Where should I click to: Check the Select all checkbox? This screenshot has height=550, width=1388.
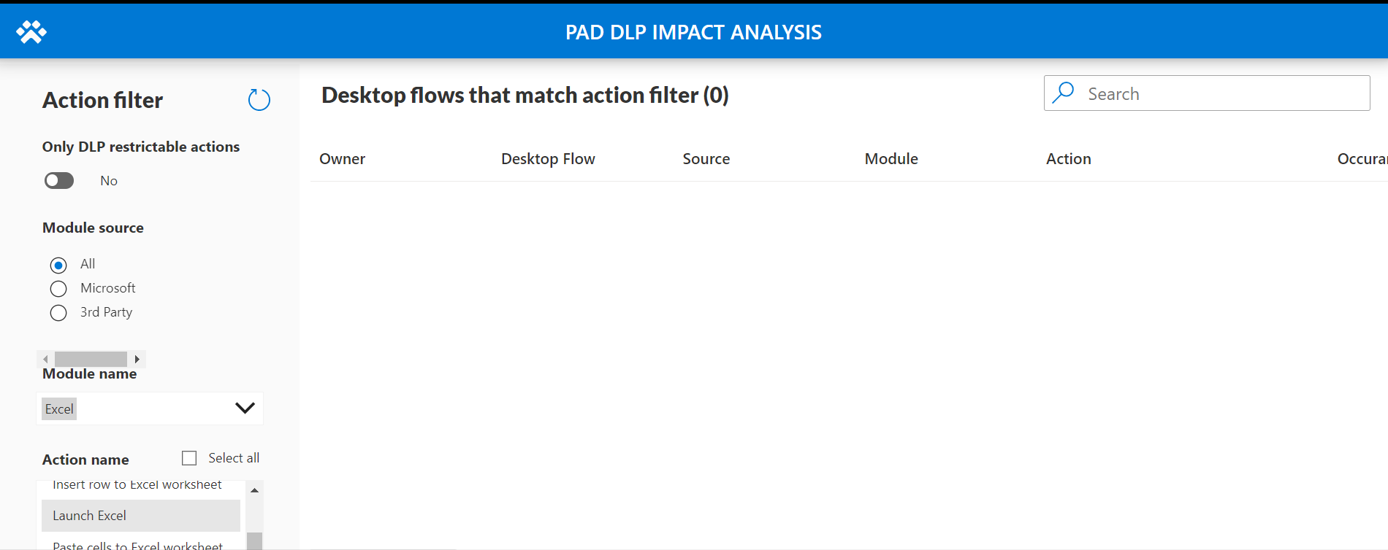click(x=189, y=457)
